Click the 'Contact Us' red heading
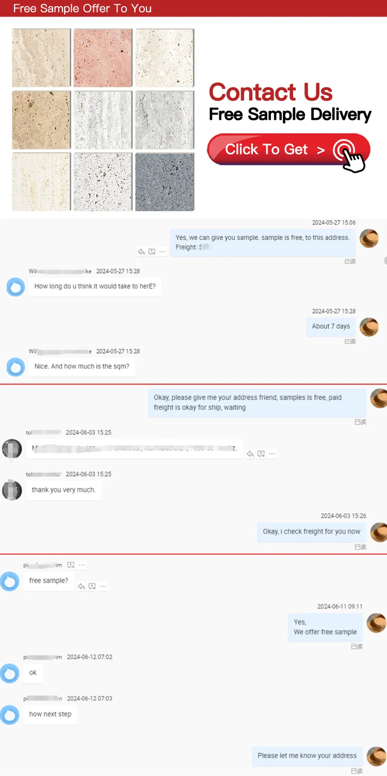Screen dimensions: 387x776 point(271,92)
